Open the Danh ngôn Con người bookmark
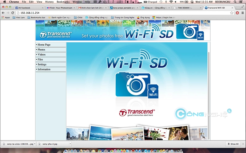 click(59, 17)
